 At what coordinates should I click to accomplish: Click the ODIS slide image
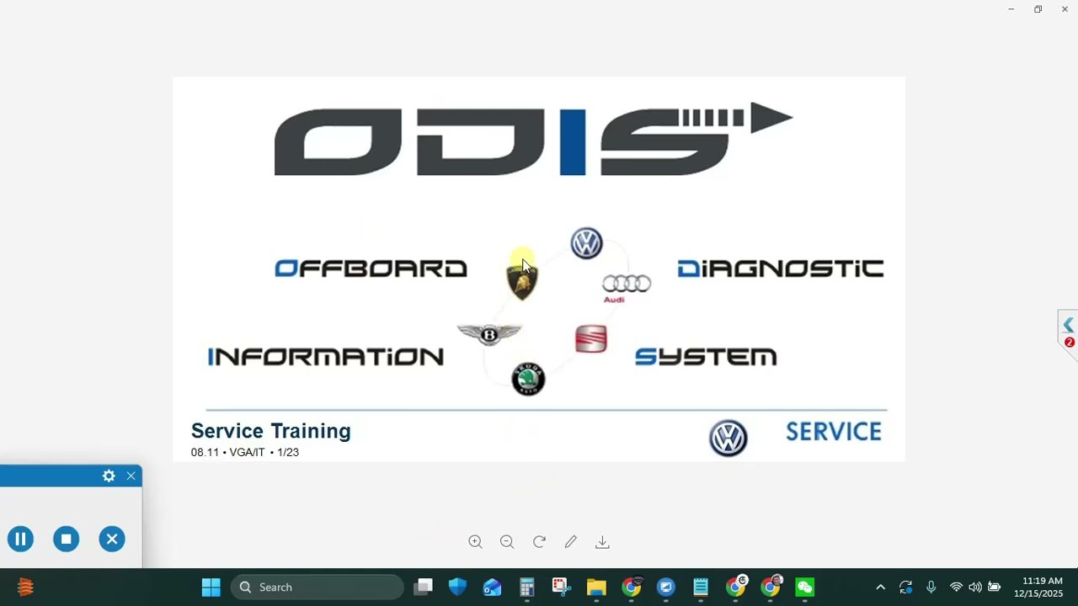point(539,269)
